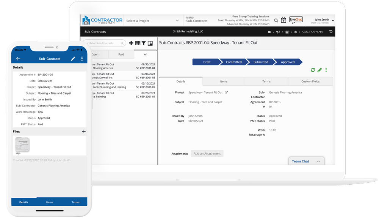
Task: Tap the back arrow on mobile Sub-Contract
Action: [x=18, y=59]
